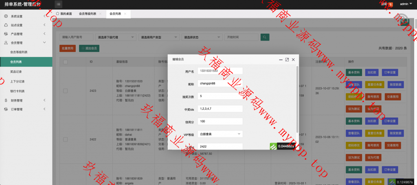
Task: Maximize the 编辑会员 dialog
Action: [x=287, y=59]
